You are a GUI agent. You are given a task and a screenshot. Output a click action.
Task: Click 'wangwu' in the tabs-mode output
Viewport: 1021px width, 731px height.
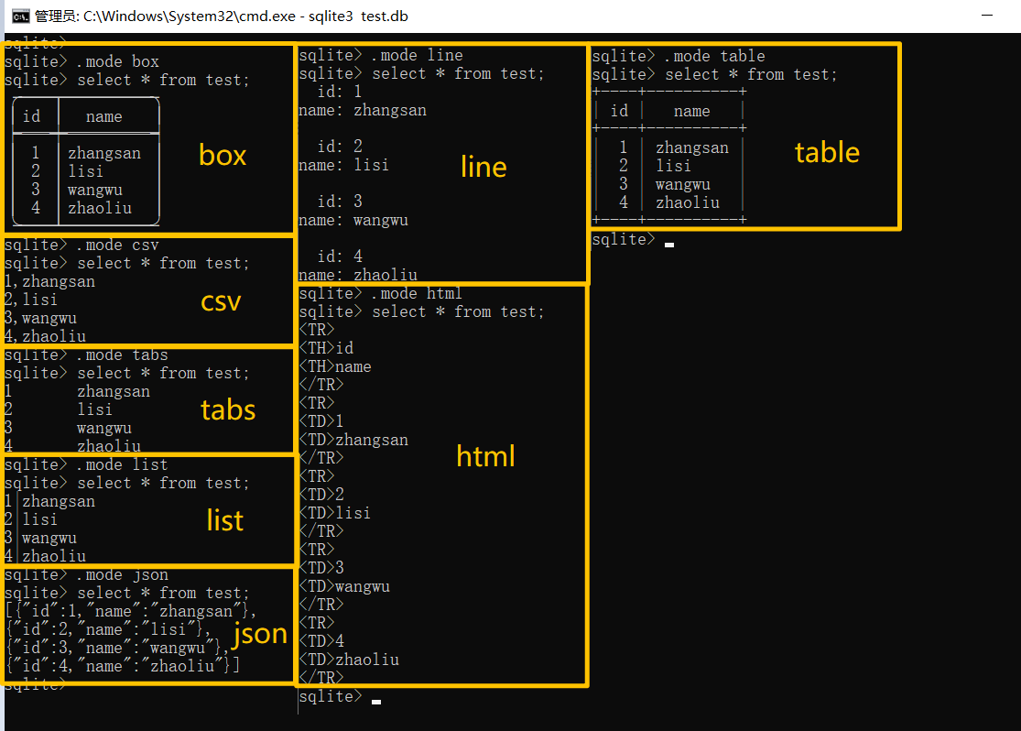pyautogui.click(x=104, y=428)
